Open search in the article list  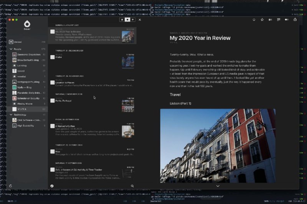(x=132, y=186)
